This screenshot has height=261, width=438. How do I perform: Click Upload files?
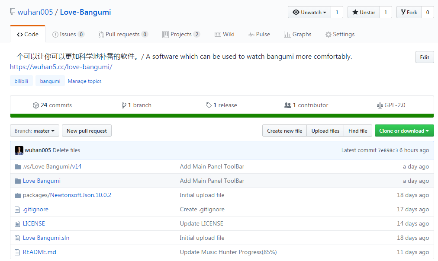[x=325, y=131]
